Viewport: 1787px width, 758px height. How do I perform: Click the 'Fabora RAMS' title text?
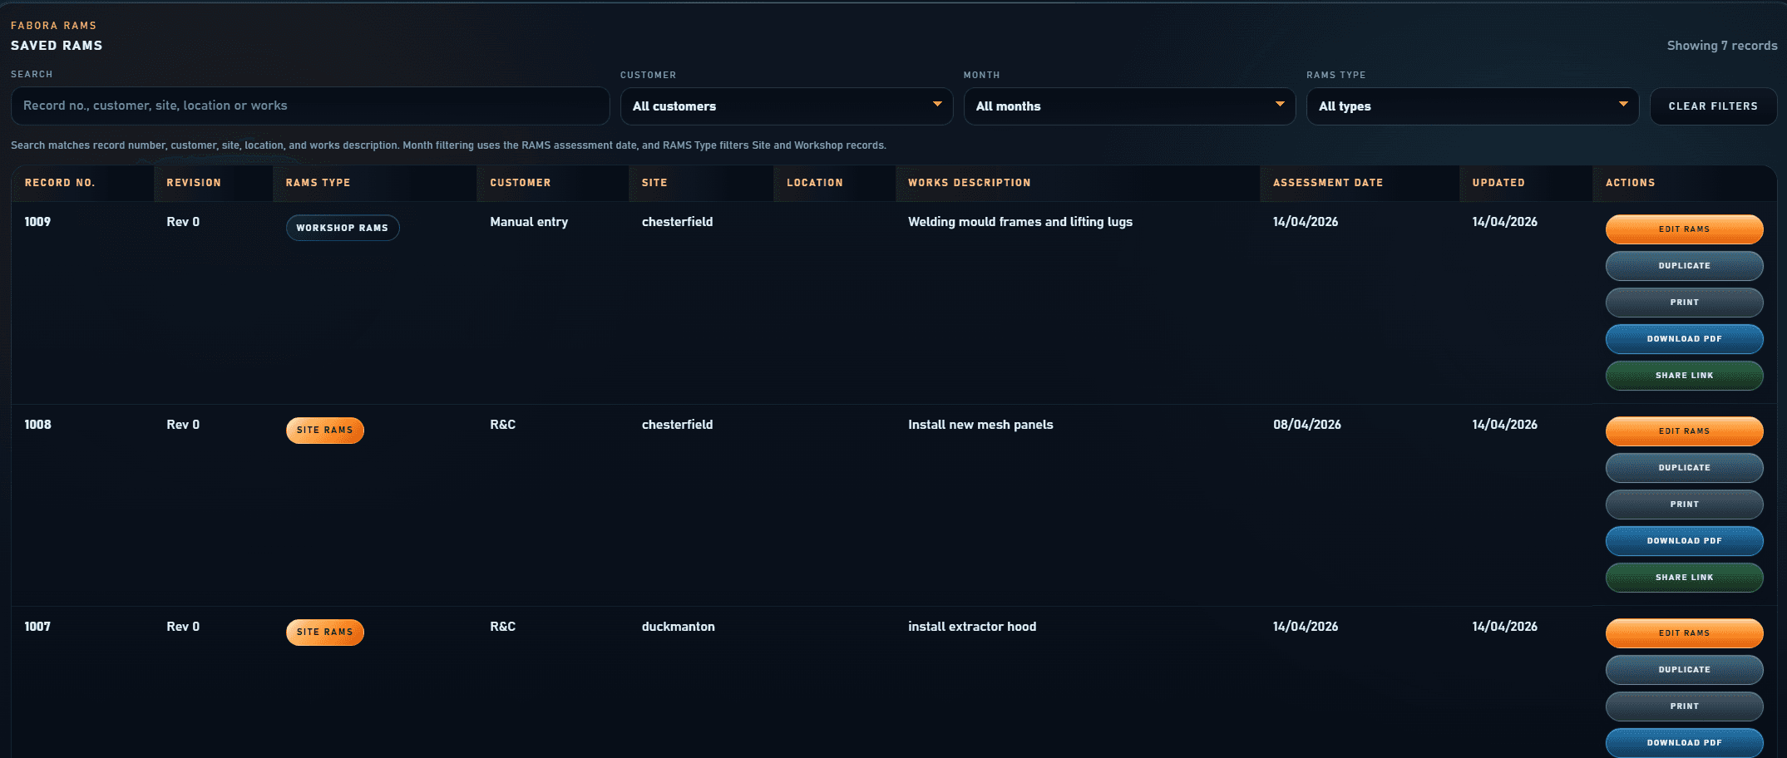[53, 26]
